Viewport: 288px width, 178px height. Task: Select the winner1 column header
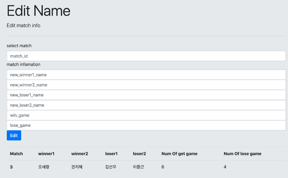pos(46,154)
